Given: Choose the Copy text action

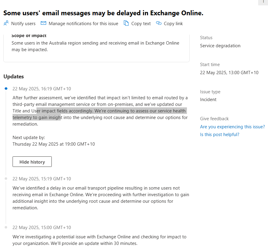Looking at the screenshot, I should tap(141, 23).
